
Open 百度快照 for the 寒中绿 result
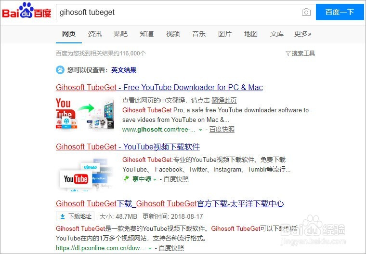(176, 179)
